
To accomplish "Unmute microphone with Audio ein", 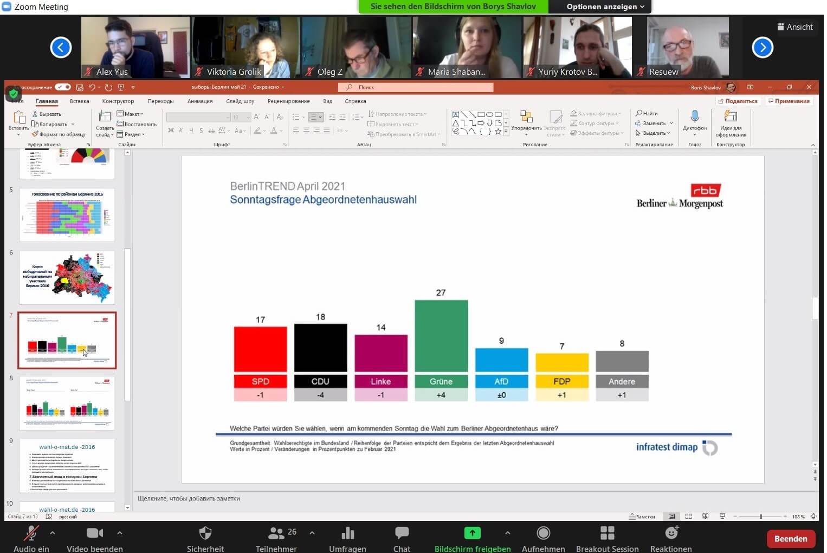I will point(31,534).
